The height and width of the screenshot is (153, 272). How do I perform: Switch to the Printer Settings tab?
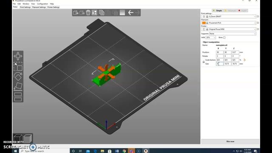click(x=53, y=7)
